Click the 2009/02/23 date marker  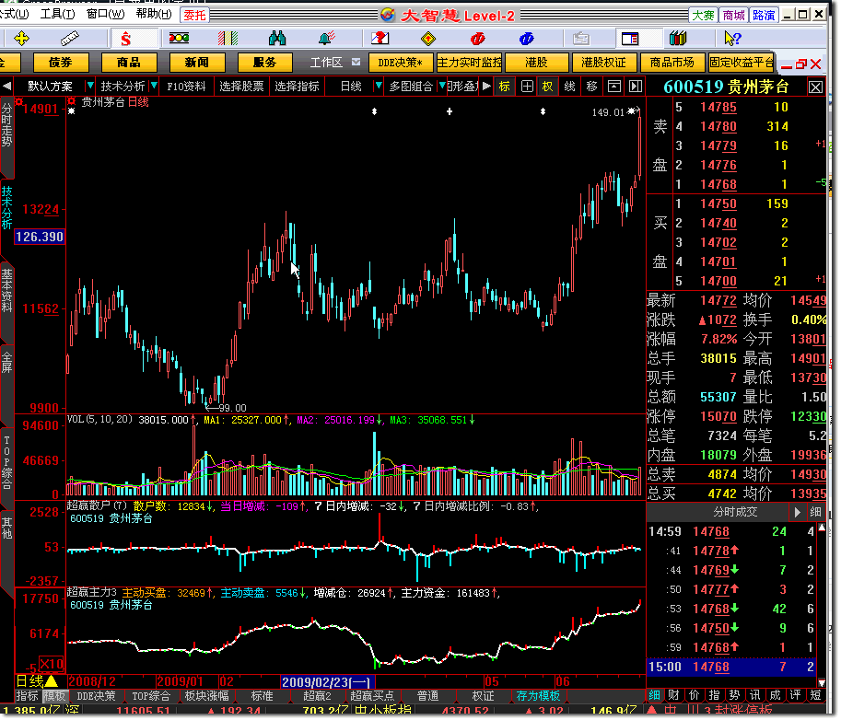click(x=327, y=682)
